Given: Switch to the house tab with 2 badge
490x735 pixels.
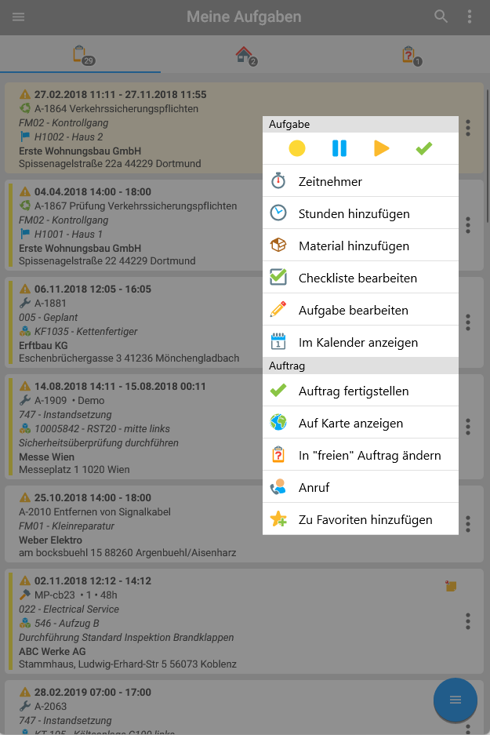Looking at the screenshot, I should point(245,56).
